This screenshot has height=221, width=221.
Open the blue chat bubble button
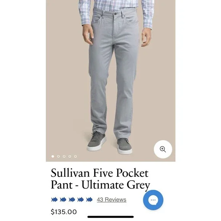[x=153, y=200]
